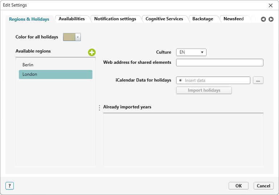Image resolution: width=279 pixels, height=195 pixels.
Task: Click the Import holidays button
Action: click(204, 90)
